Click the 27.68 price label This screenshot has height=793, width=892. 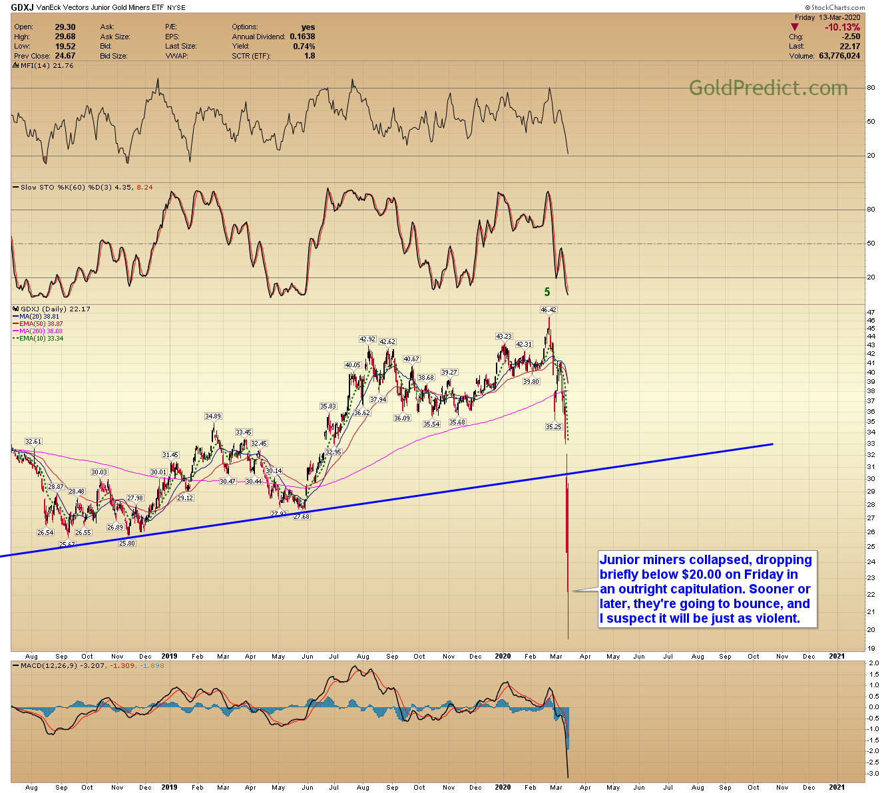302,517
